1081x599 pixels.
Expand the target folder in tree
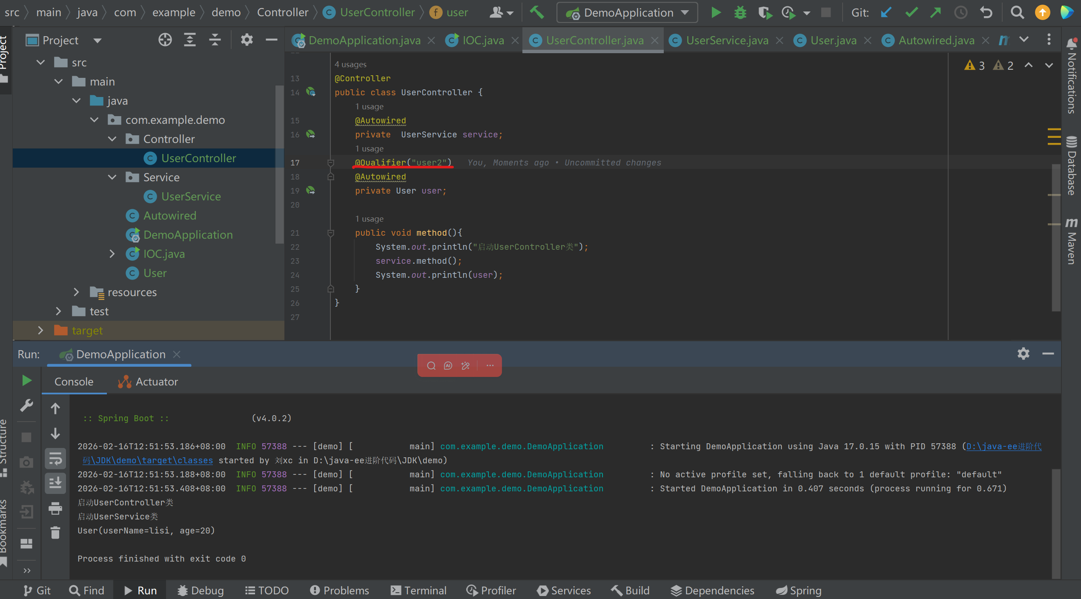40,330
